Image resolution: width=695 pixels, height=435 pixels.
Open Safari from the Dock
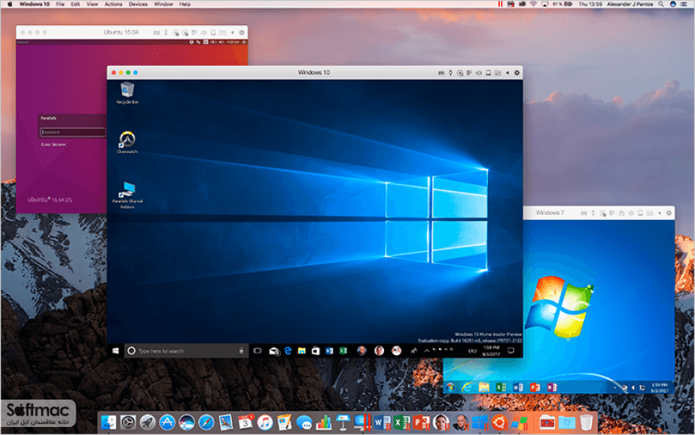click(x=206, y=422)
